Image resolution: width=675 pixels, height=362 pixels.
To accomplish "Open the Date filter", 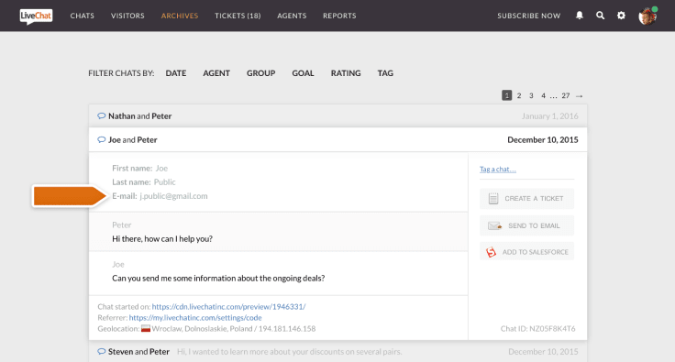I will pos(176,73).
